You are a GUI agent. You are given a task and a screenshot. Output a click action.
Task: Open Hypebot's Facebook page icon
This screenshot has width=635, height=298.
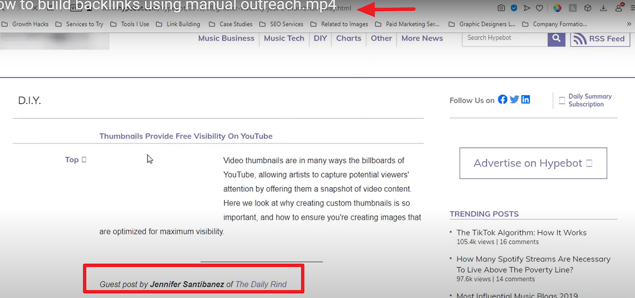(x=503, y=99)
